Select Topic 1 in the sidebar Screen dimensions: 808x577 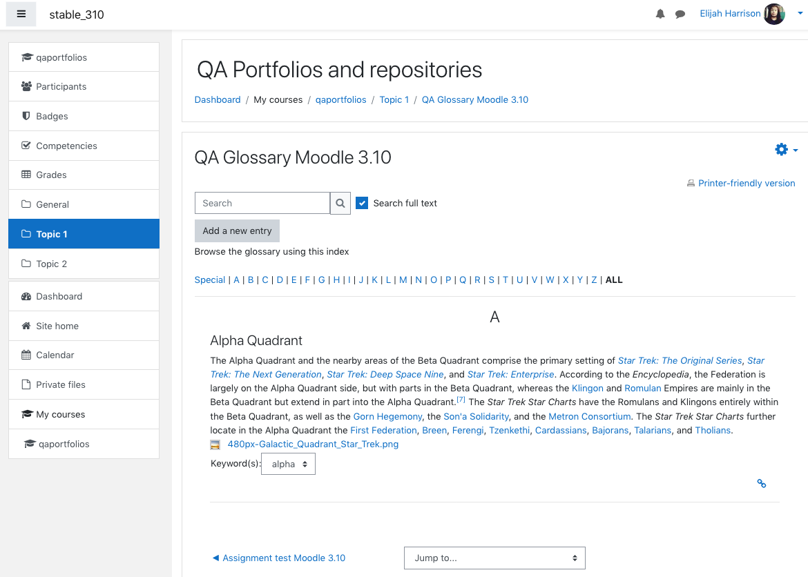point(84,234)
